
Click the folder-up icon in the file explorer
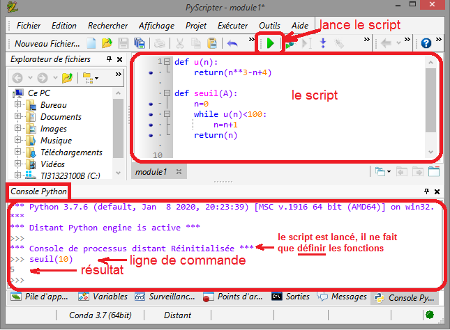pos(67,77)
